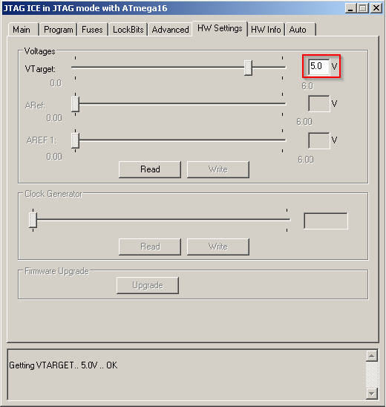Screen dimensions: 386x407
Task: Click the AREF 1 voltage input field
Action: click(318, 140)
